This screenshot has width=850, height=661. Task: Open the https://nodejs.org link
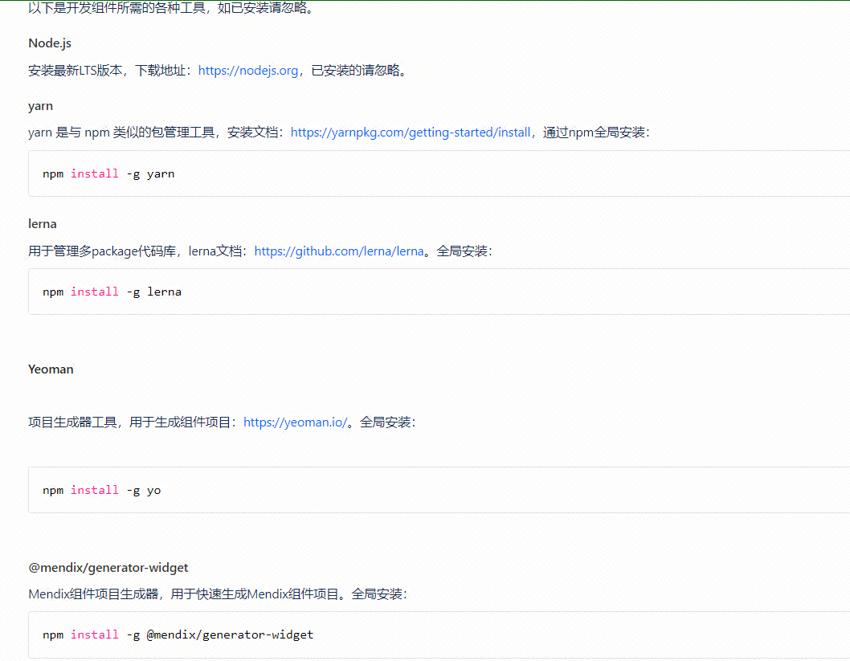(x=248, y=71)
